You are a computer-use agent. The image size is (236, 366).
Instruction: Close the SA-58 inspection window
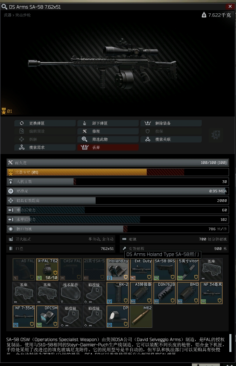coord(230,6)
